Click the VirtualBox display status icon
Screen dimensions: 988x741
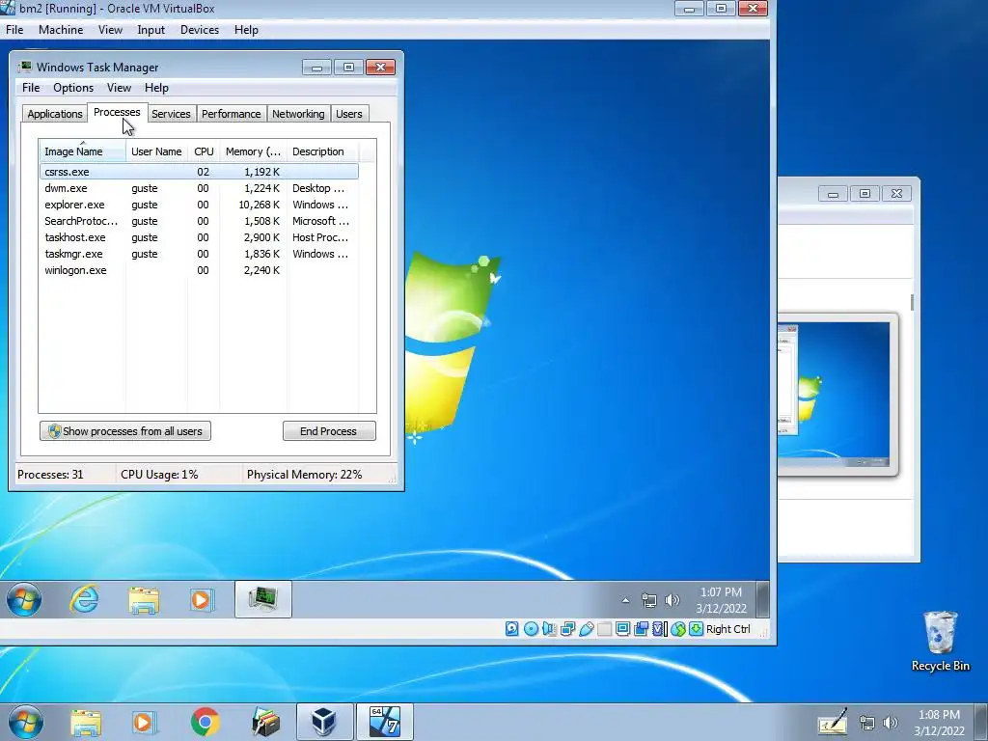[622, 629]
